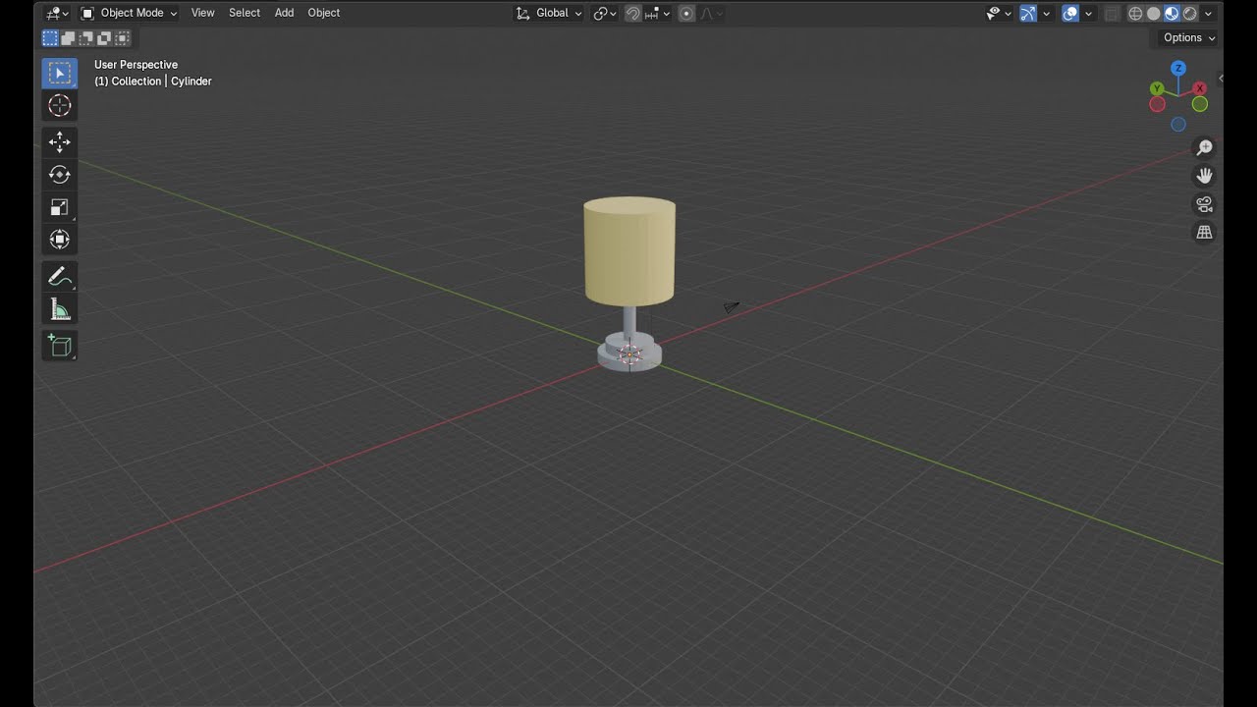This screenshot has height=707, width=1257.
Task: Select the thin lamp stem
Action: click(629, 320)
